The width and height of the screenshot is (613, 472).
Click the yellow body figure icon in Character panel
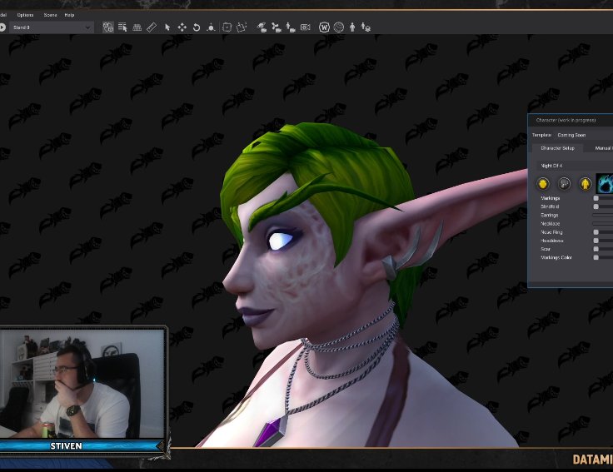(585, 184)
